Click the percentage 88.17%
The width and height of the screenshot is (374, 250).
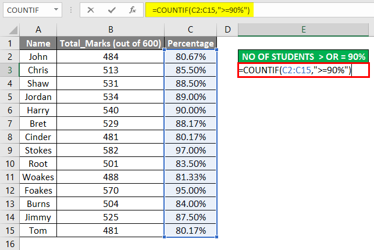click(190, 123)
